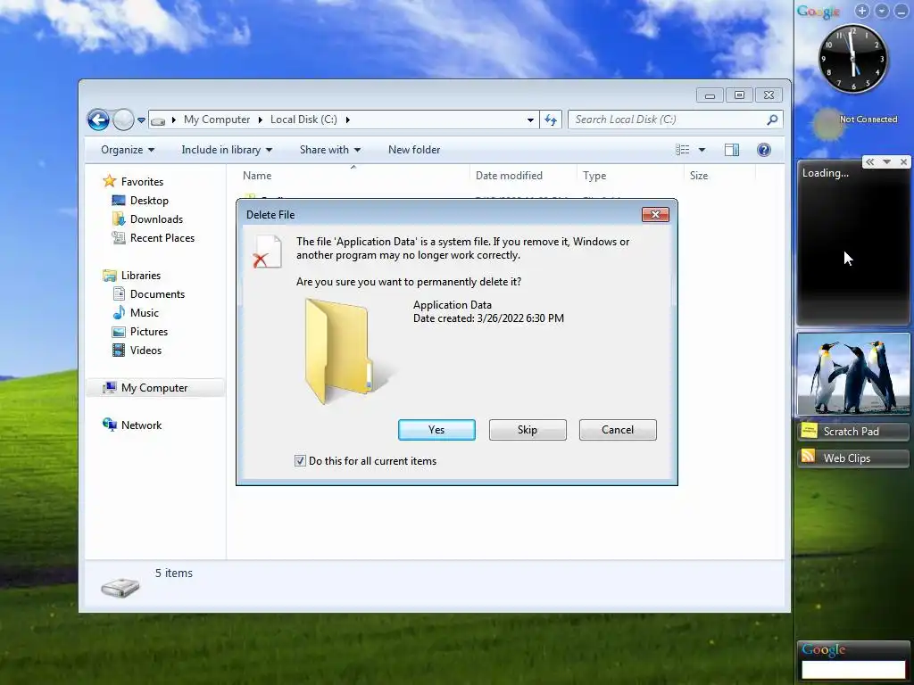The height and width of the screenshot is (685, 914).
Task: Click the Back navigation arrow
Action: [x=98, y=120]
